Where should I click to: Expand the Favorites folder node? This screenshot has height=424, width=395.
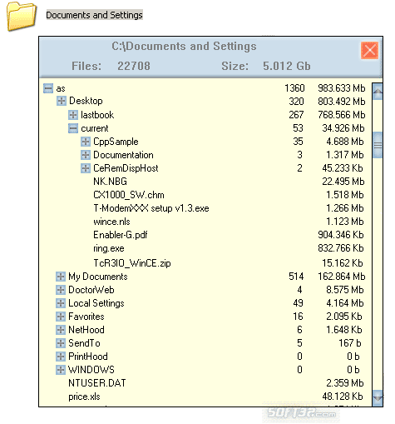click(61, 317)
